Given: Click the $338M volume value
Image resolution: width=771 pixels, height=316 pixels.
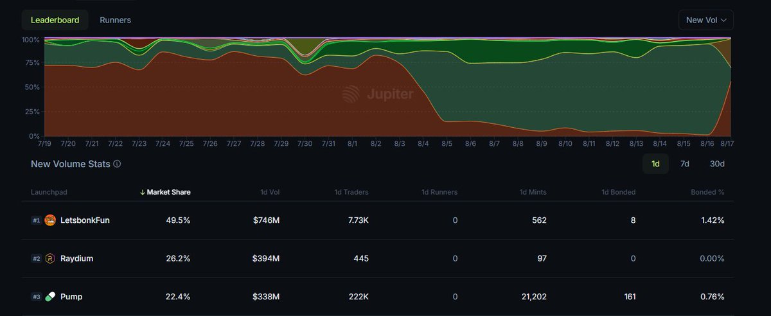Looking at the screenshot, I should pos(266,297).
